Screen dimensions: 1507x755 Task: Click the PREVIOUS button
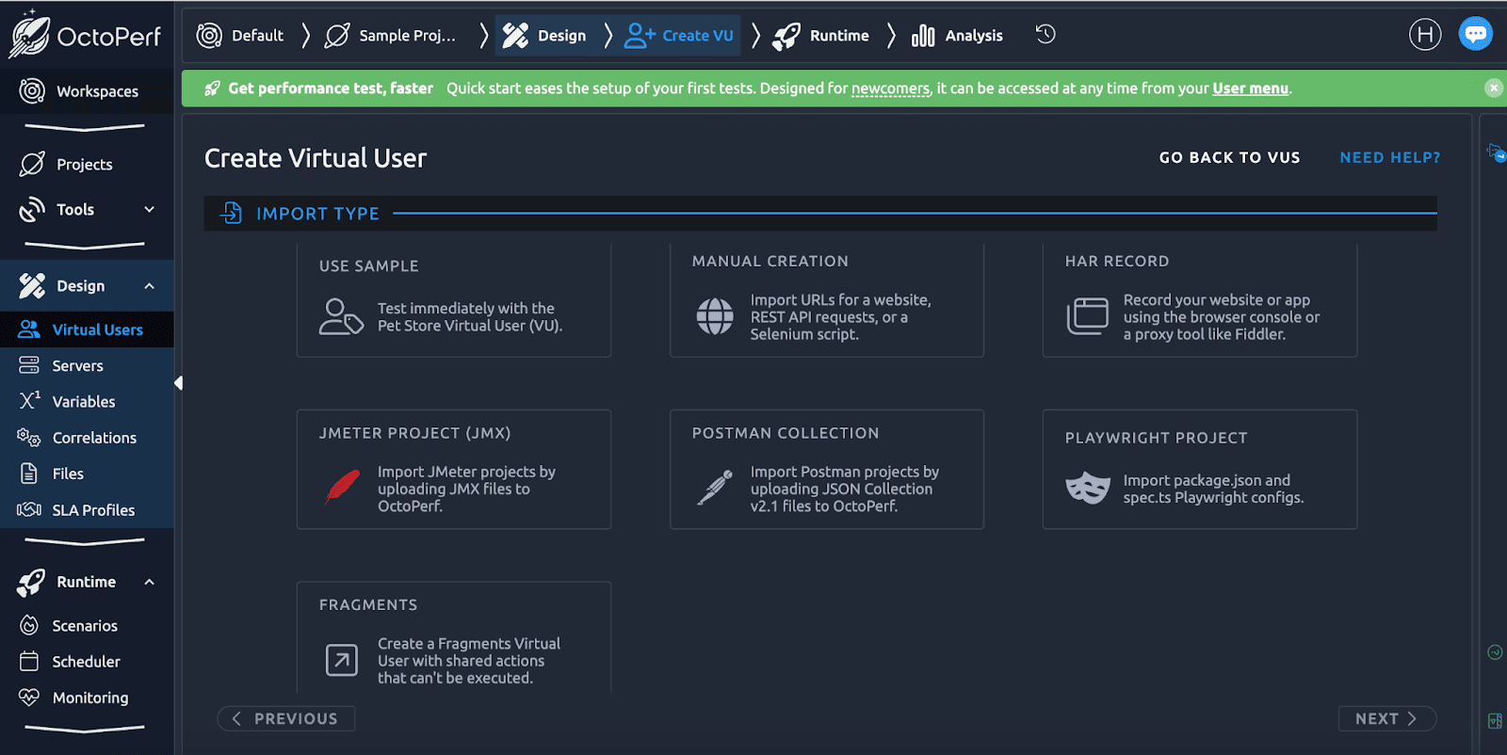[286, 718]
